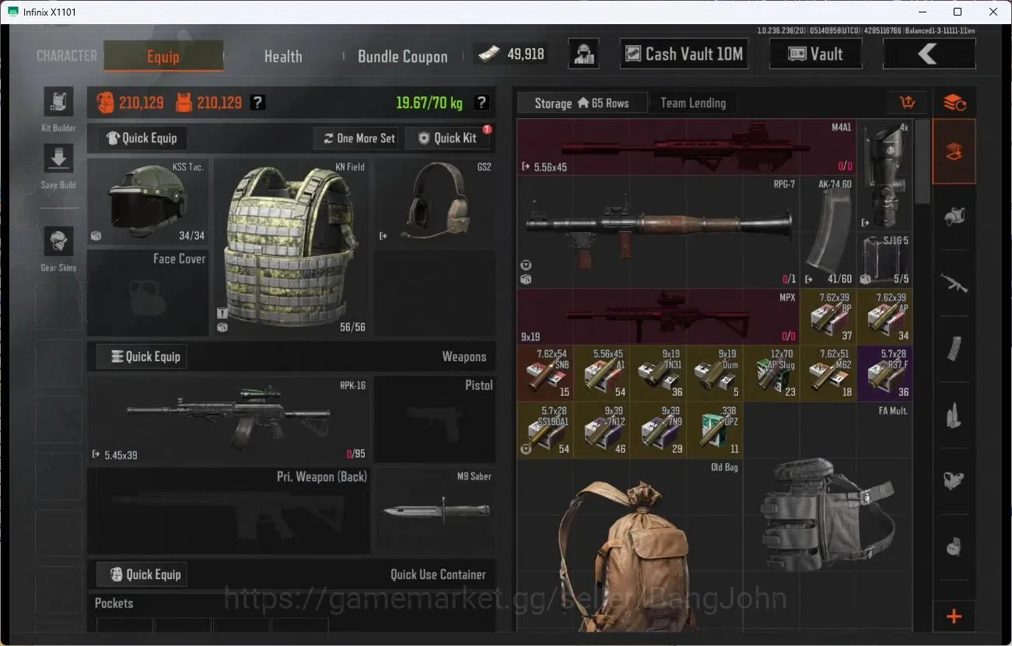Switch to the Equip tab
The image size is (1012, 646).
(163, 56)
